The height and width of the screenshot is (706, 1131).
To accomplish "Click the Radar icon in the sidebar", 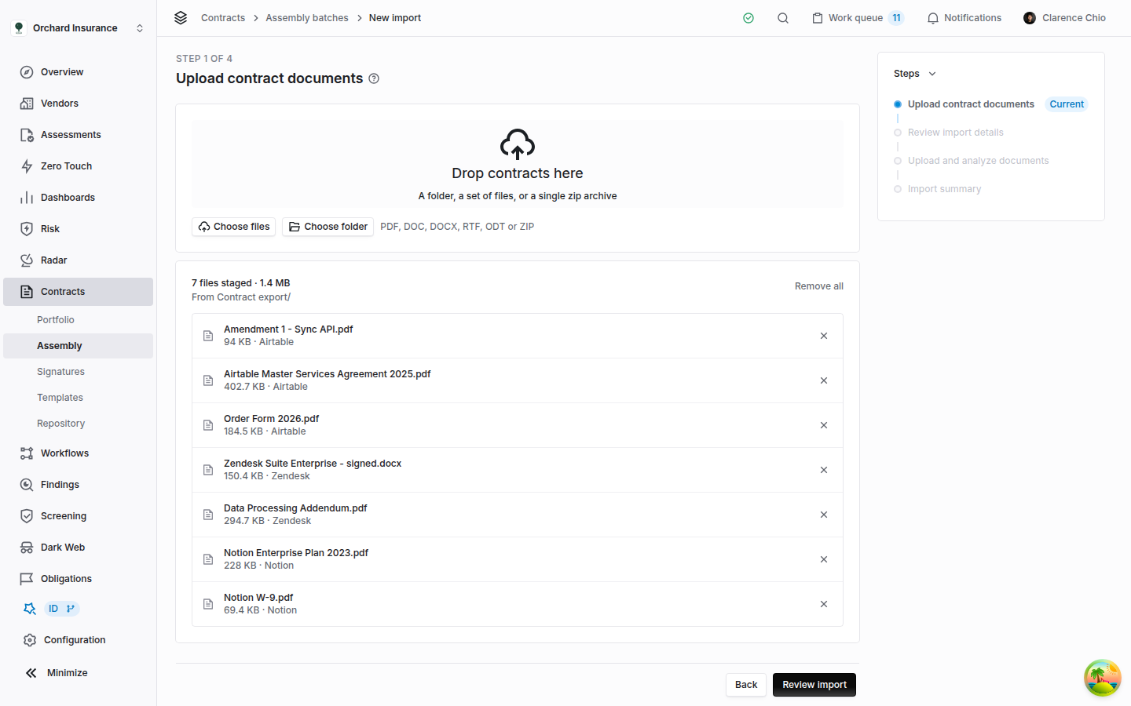I will pos(27,260).
